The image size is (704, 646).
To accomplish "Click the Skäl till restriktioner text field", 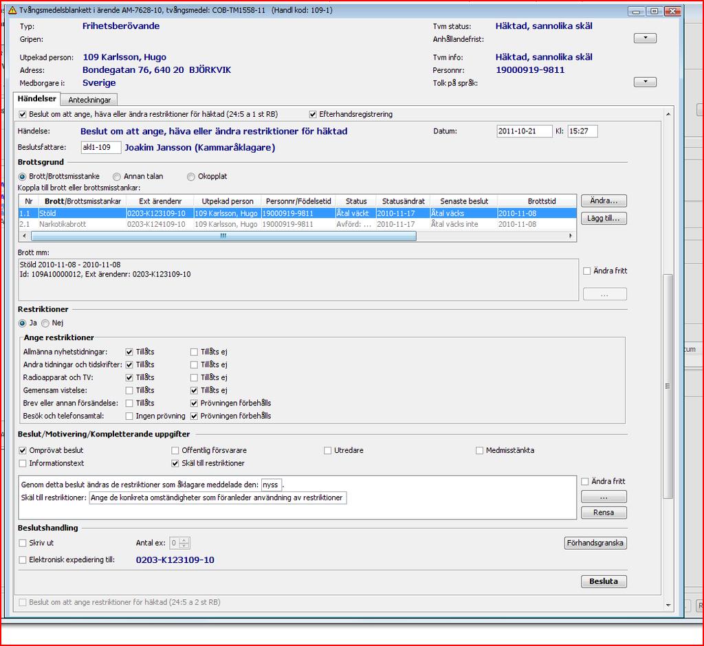I will coord(218,498).
